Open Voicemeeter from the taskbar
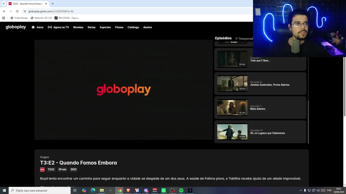 click(x=155, y=190)
